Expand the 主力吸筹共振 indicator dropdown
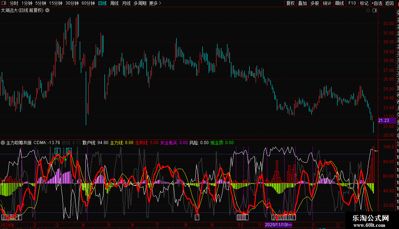This screenshot has width=399, height=229. pyautogui.click(x=3, y=143)
